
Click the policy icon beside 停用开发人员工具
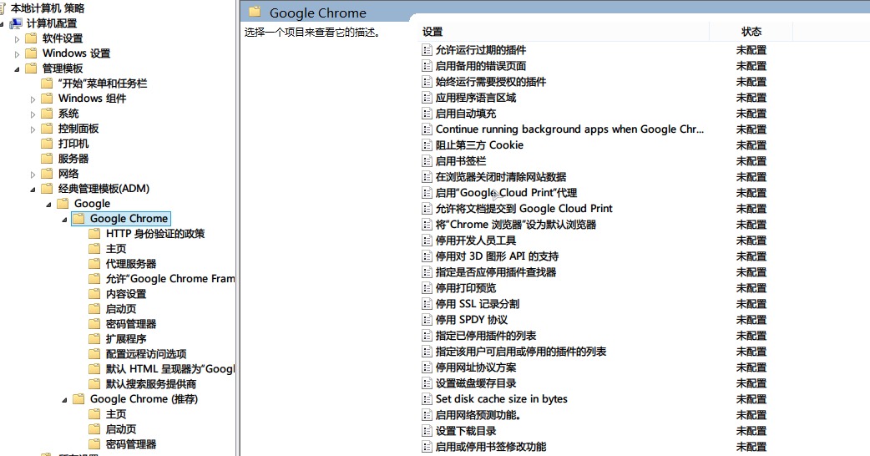[x=427, y=241]
